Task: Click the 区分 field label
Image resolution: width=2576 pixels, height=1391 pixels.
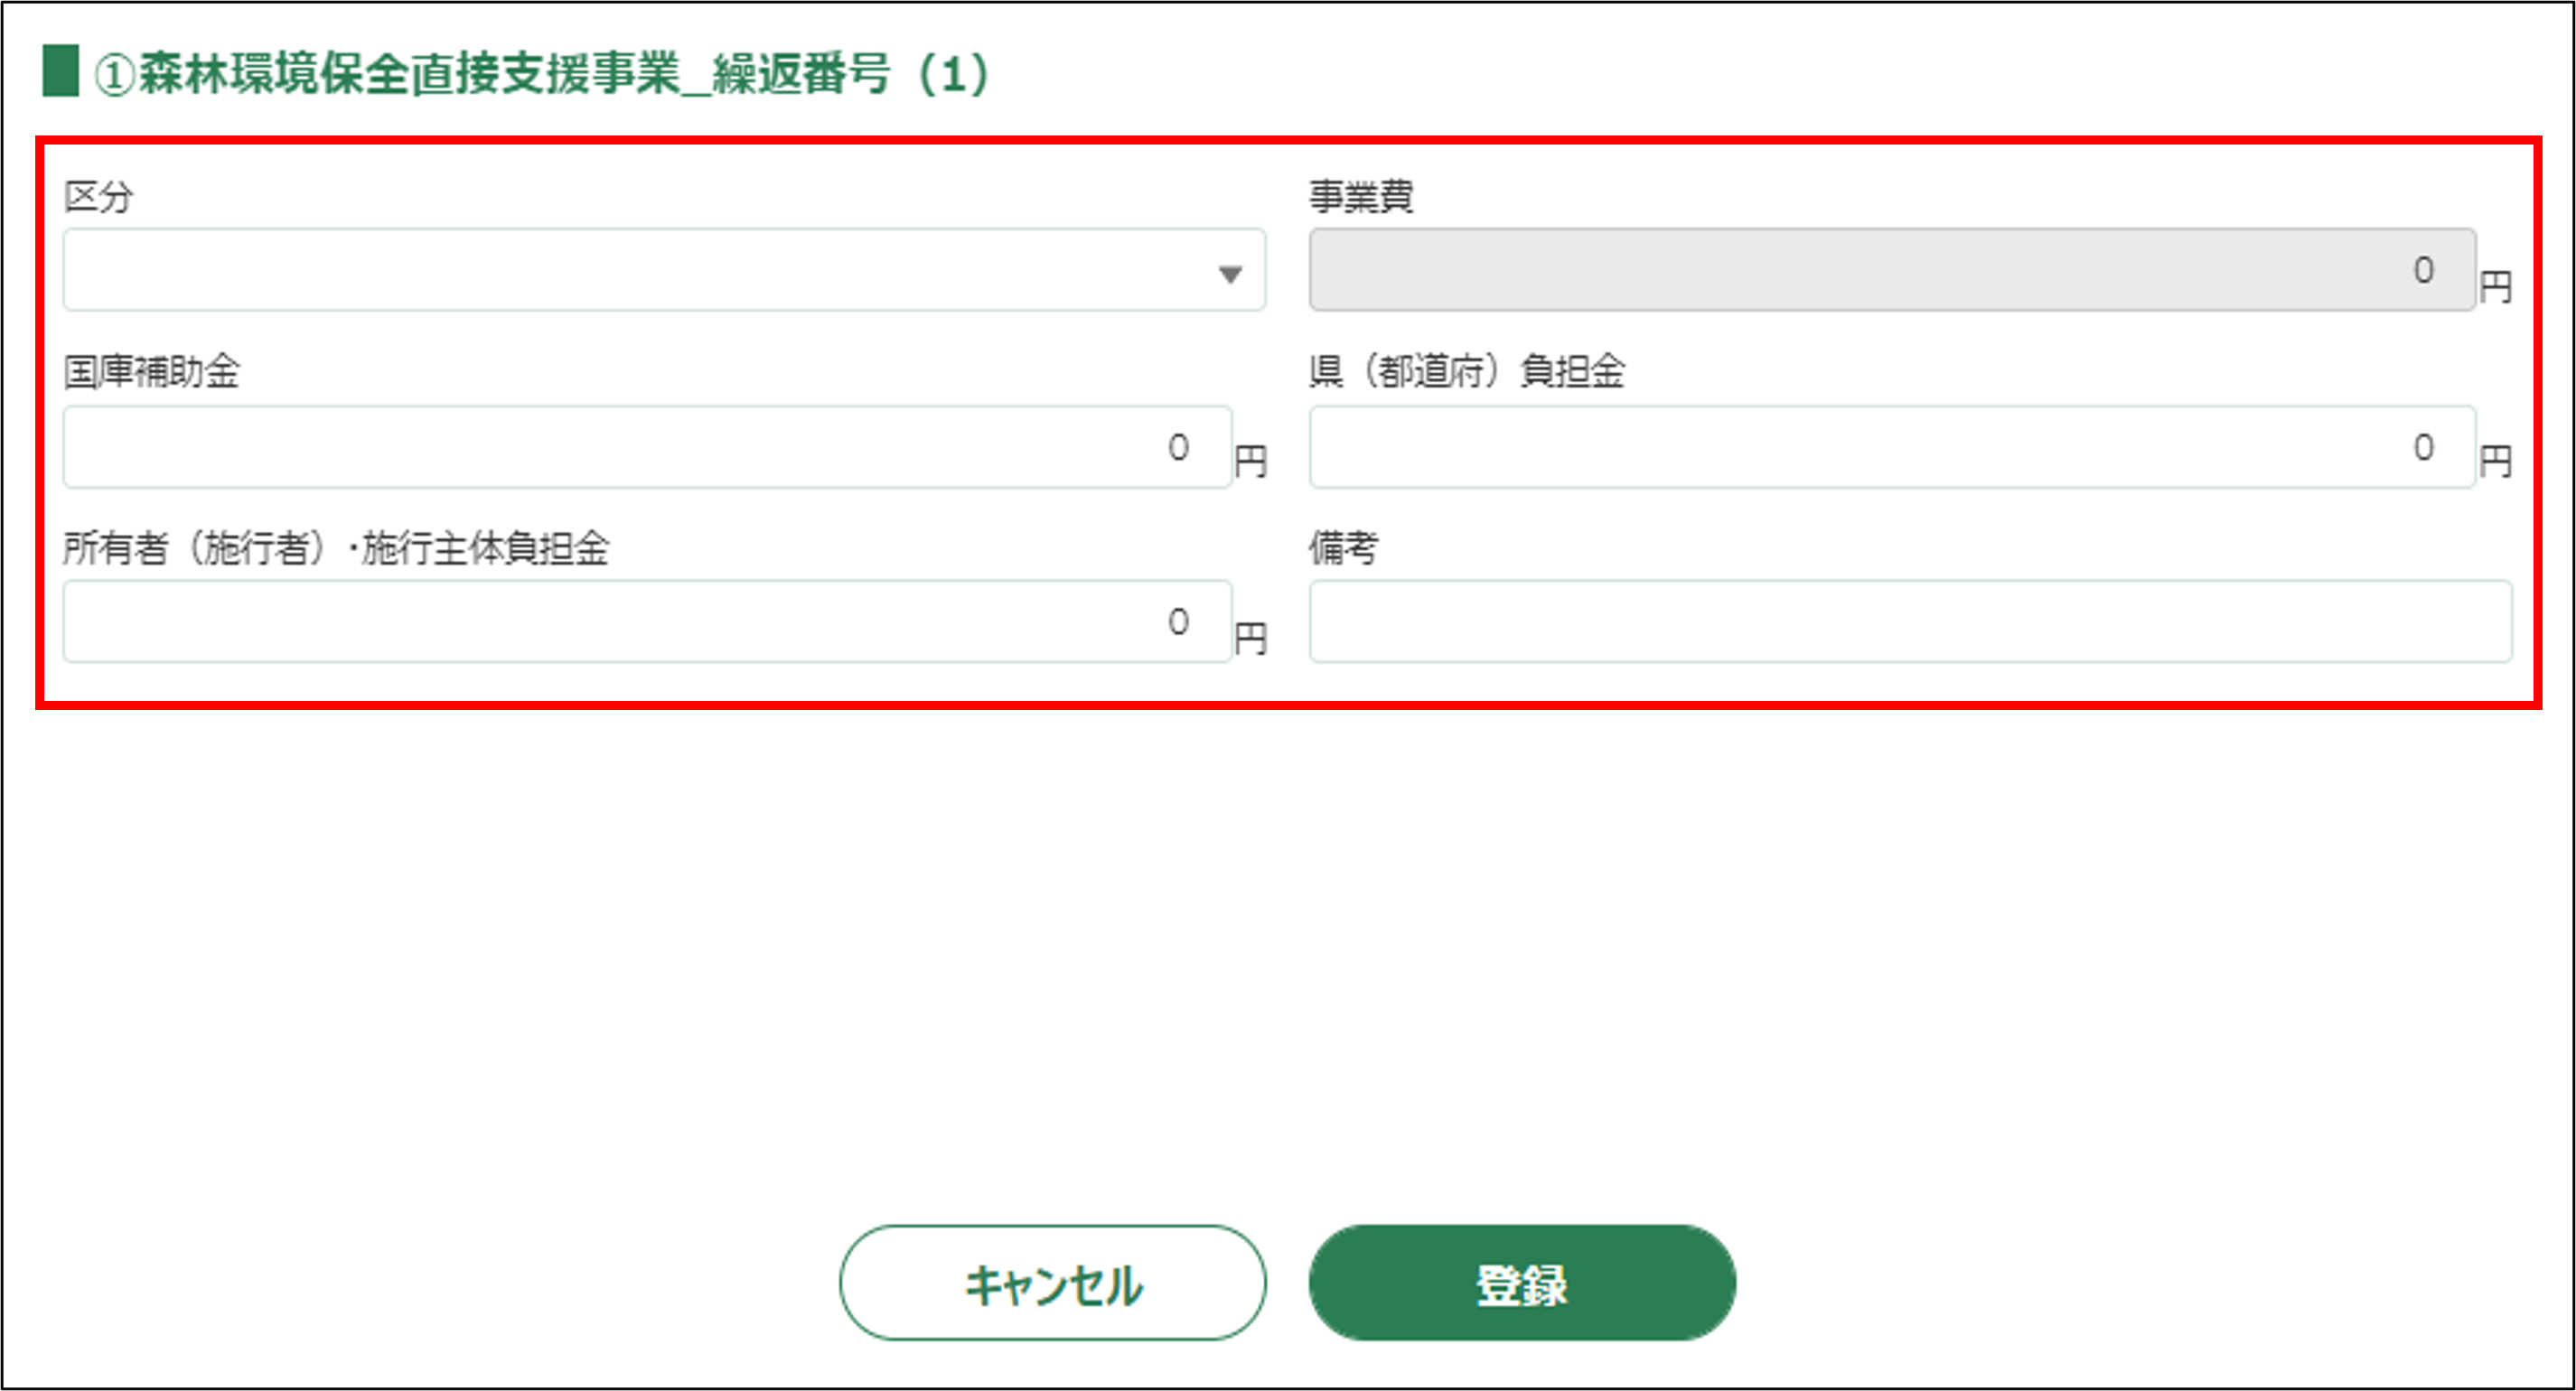Action: [98, 196]
